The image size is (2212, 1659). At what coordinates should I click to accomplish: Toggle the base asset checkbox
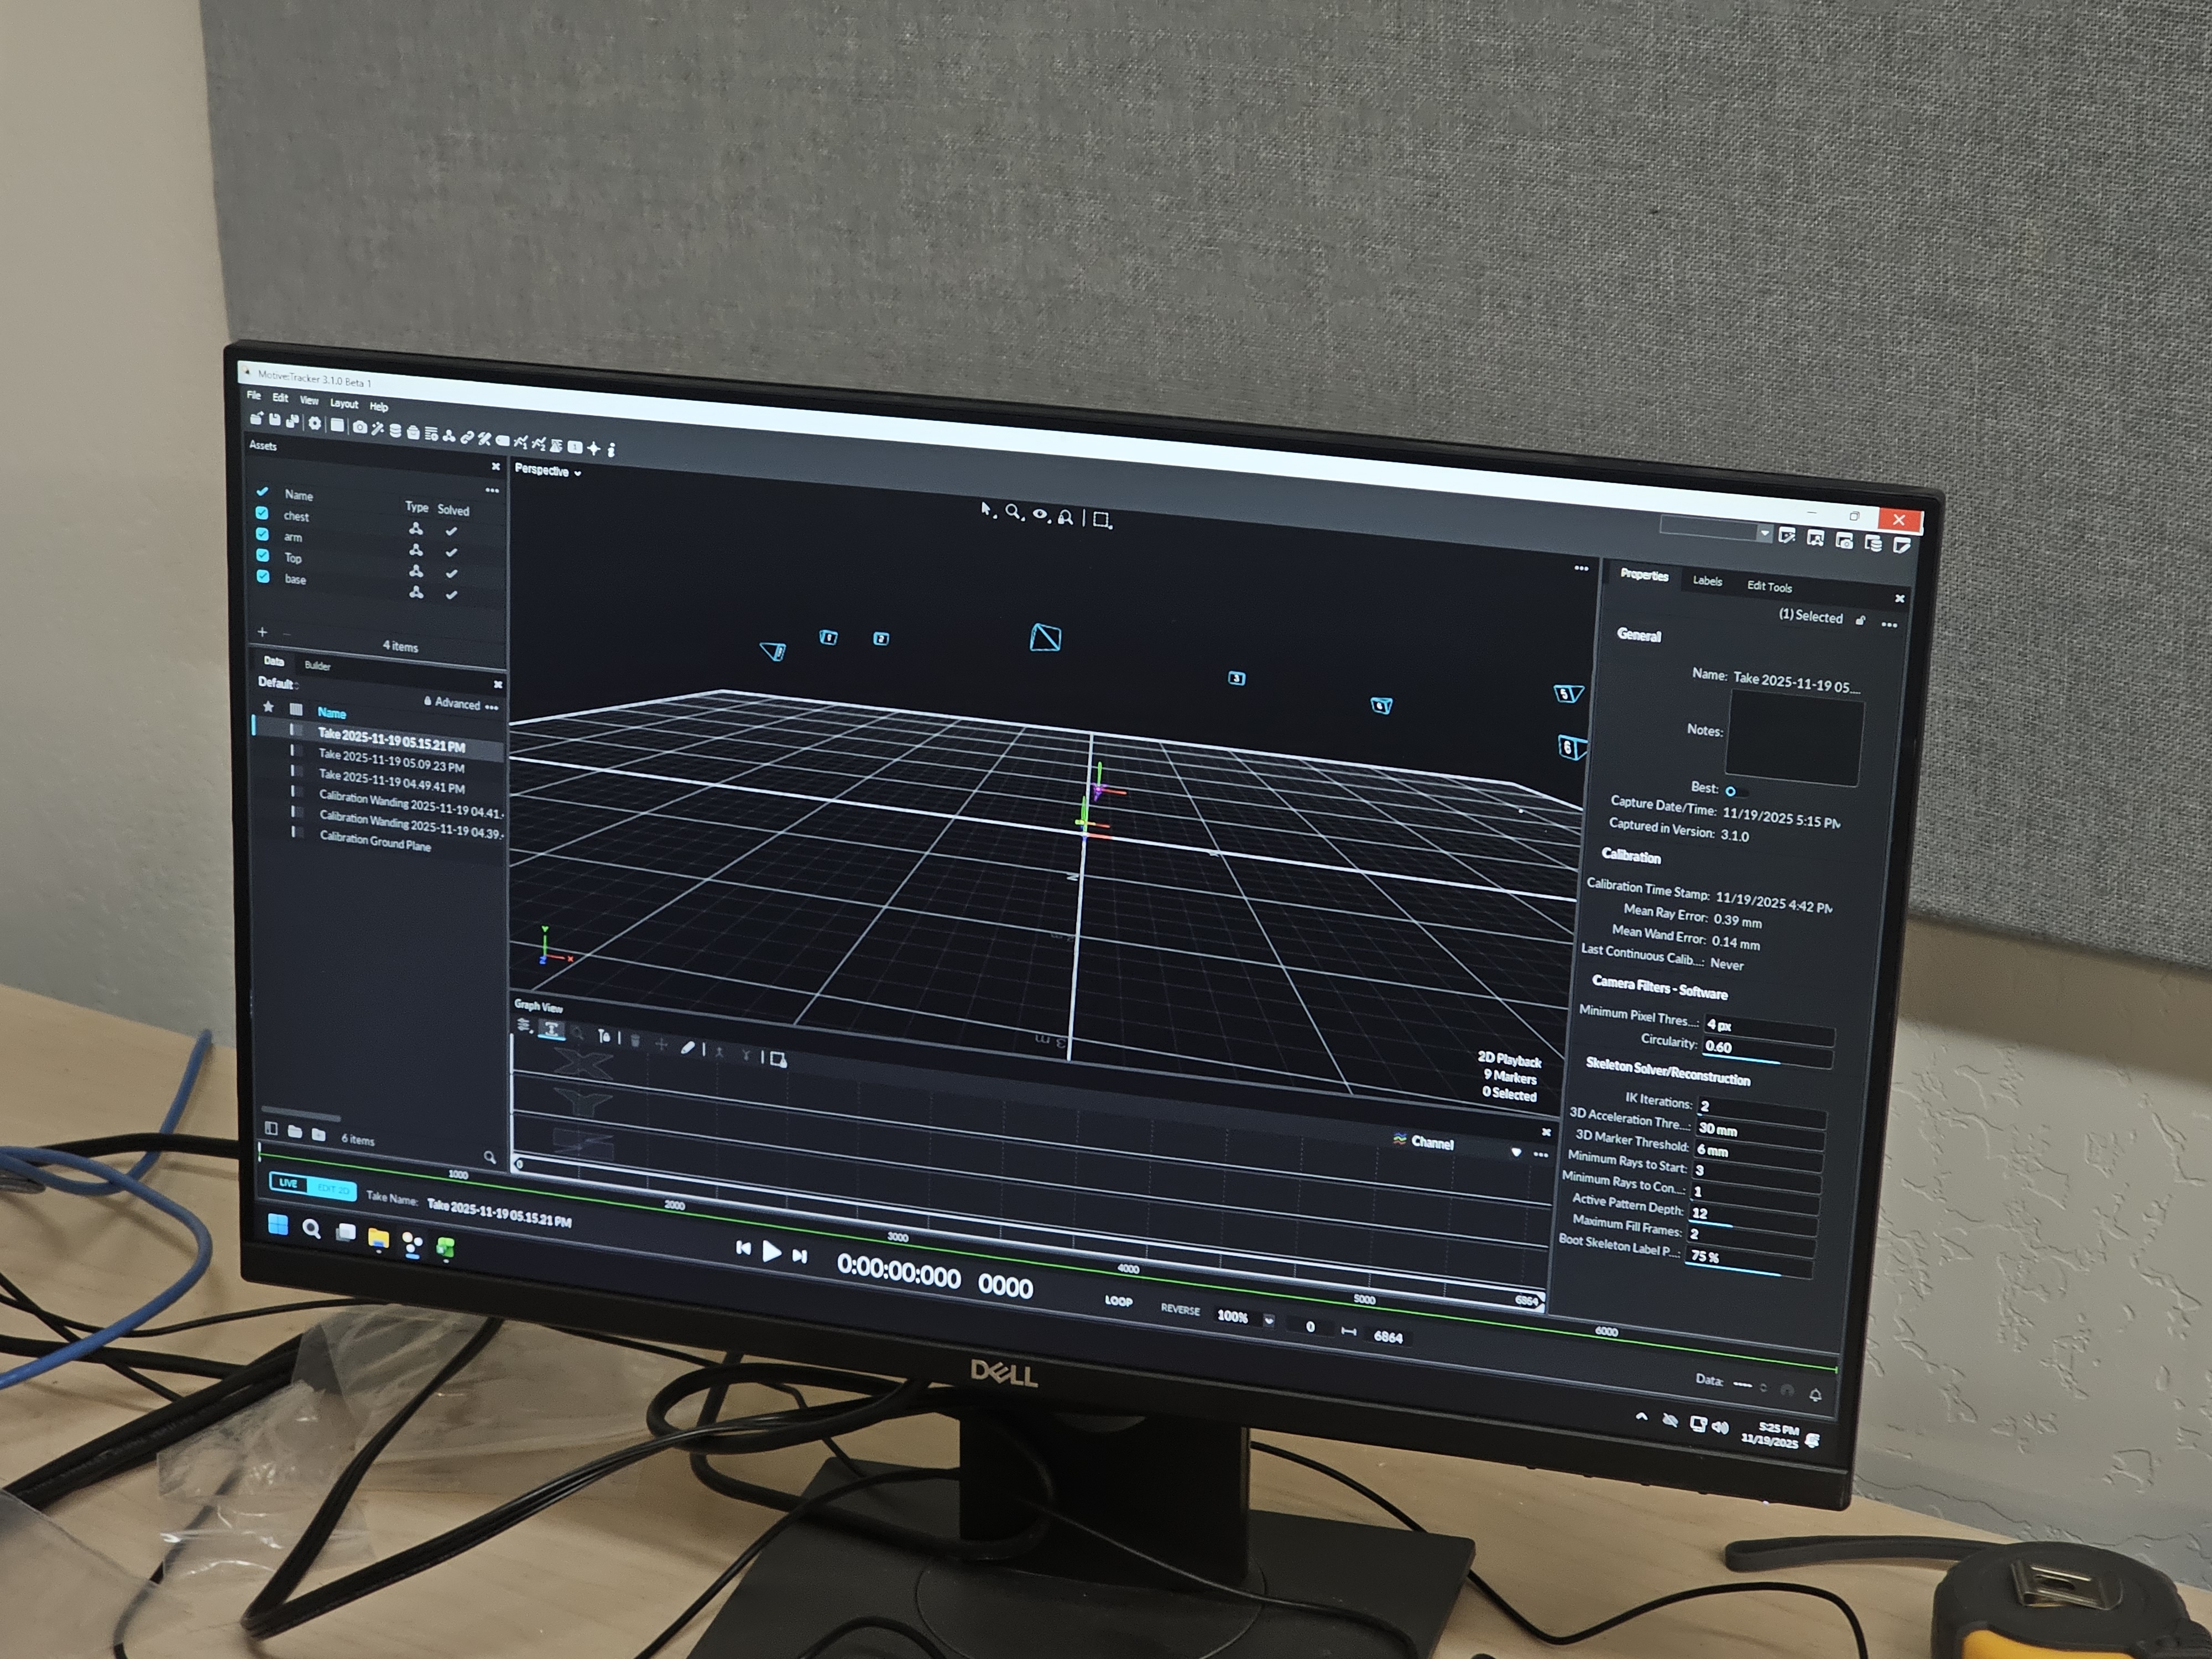coord(263,576)
